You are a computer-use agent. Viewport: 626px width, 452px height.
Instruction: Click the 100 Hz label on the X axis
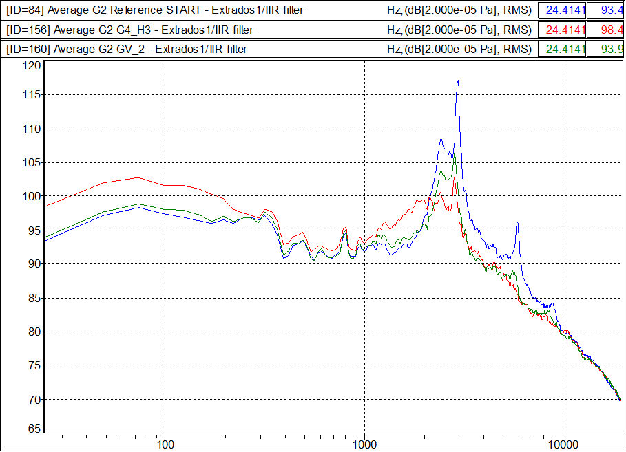pyautogui.click(x=165, y=444)
